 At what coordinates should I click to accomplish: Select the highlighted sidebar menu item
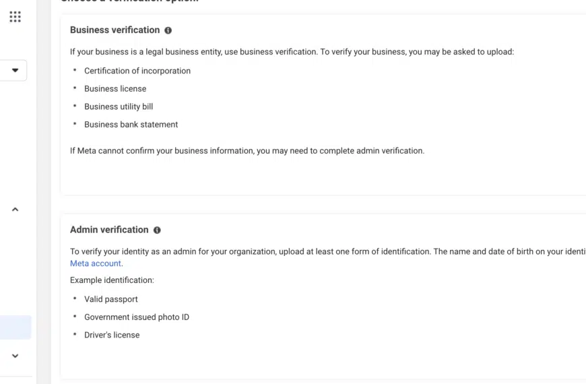tap(15, 327)
